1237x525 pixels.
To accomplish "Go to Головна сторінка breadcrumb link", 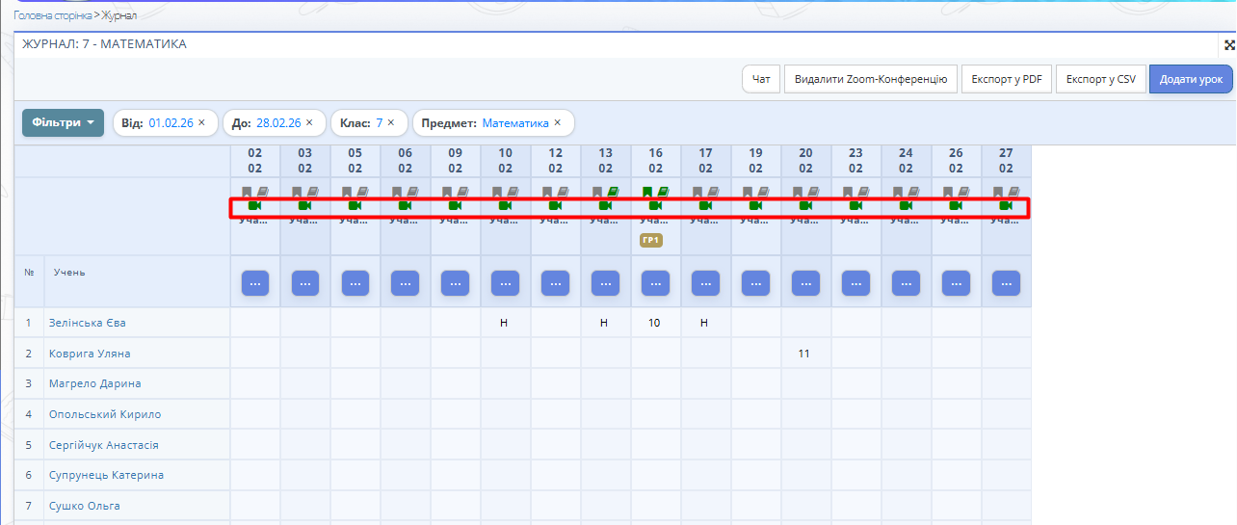I will [51, 16].
